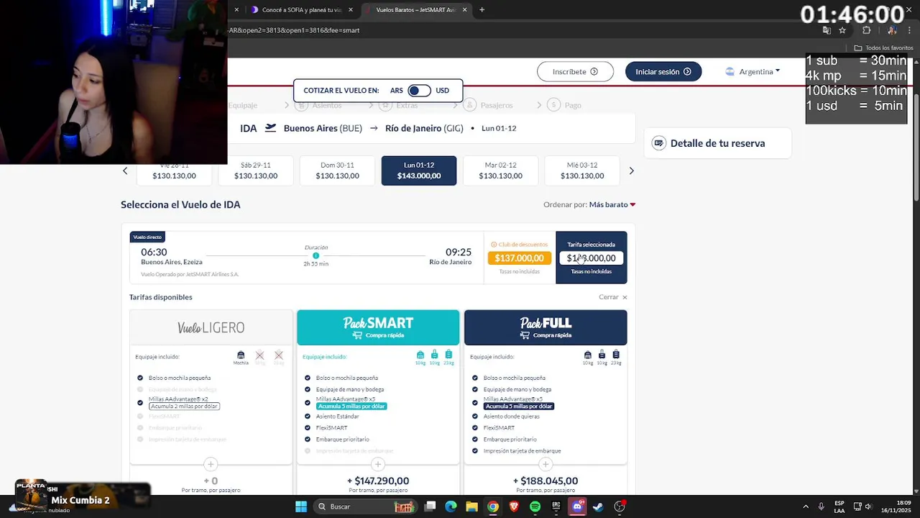Click the Iniciar sesión button
920x518 pixels.
coord(663,71)
